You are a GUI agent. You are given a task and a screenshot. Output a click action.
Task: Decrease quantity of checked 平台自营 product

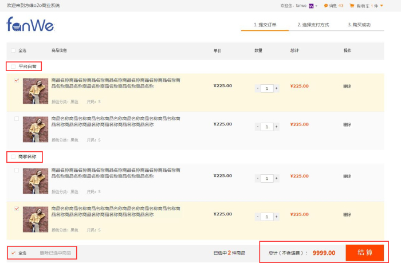pyautogui.click(x=258, y=88)
